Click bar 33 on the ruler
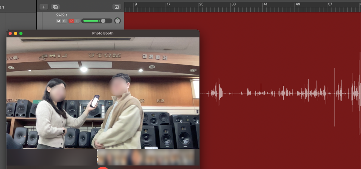The width and height of the screenshot is (361, 169). (234, 4)
